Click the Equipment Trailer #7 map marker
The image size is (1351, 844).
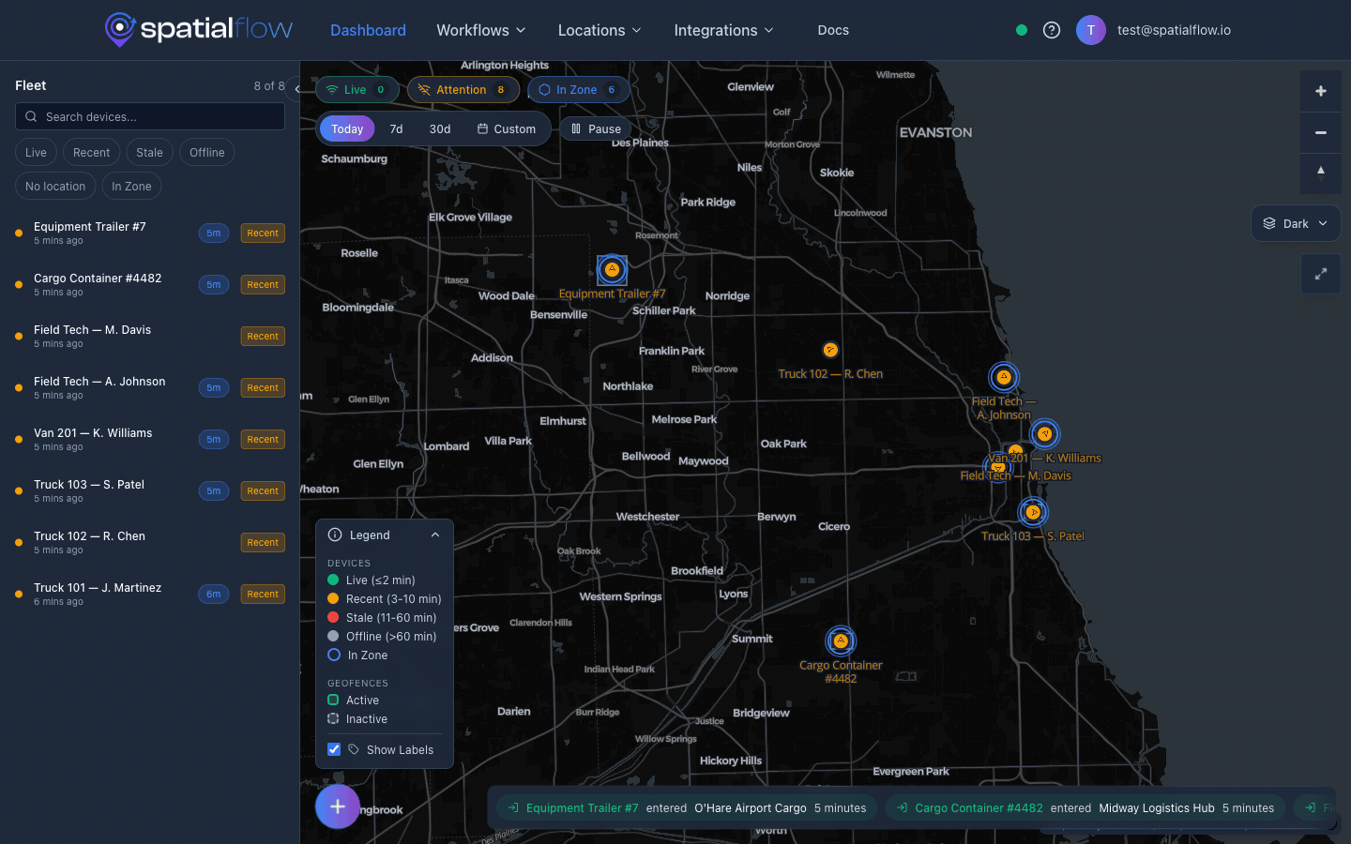pyautogui.click(x=612, y=269)
